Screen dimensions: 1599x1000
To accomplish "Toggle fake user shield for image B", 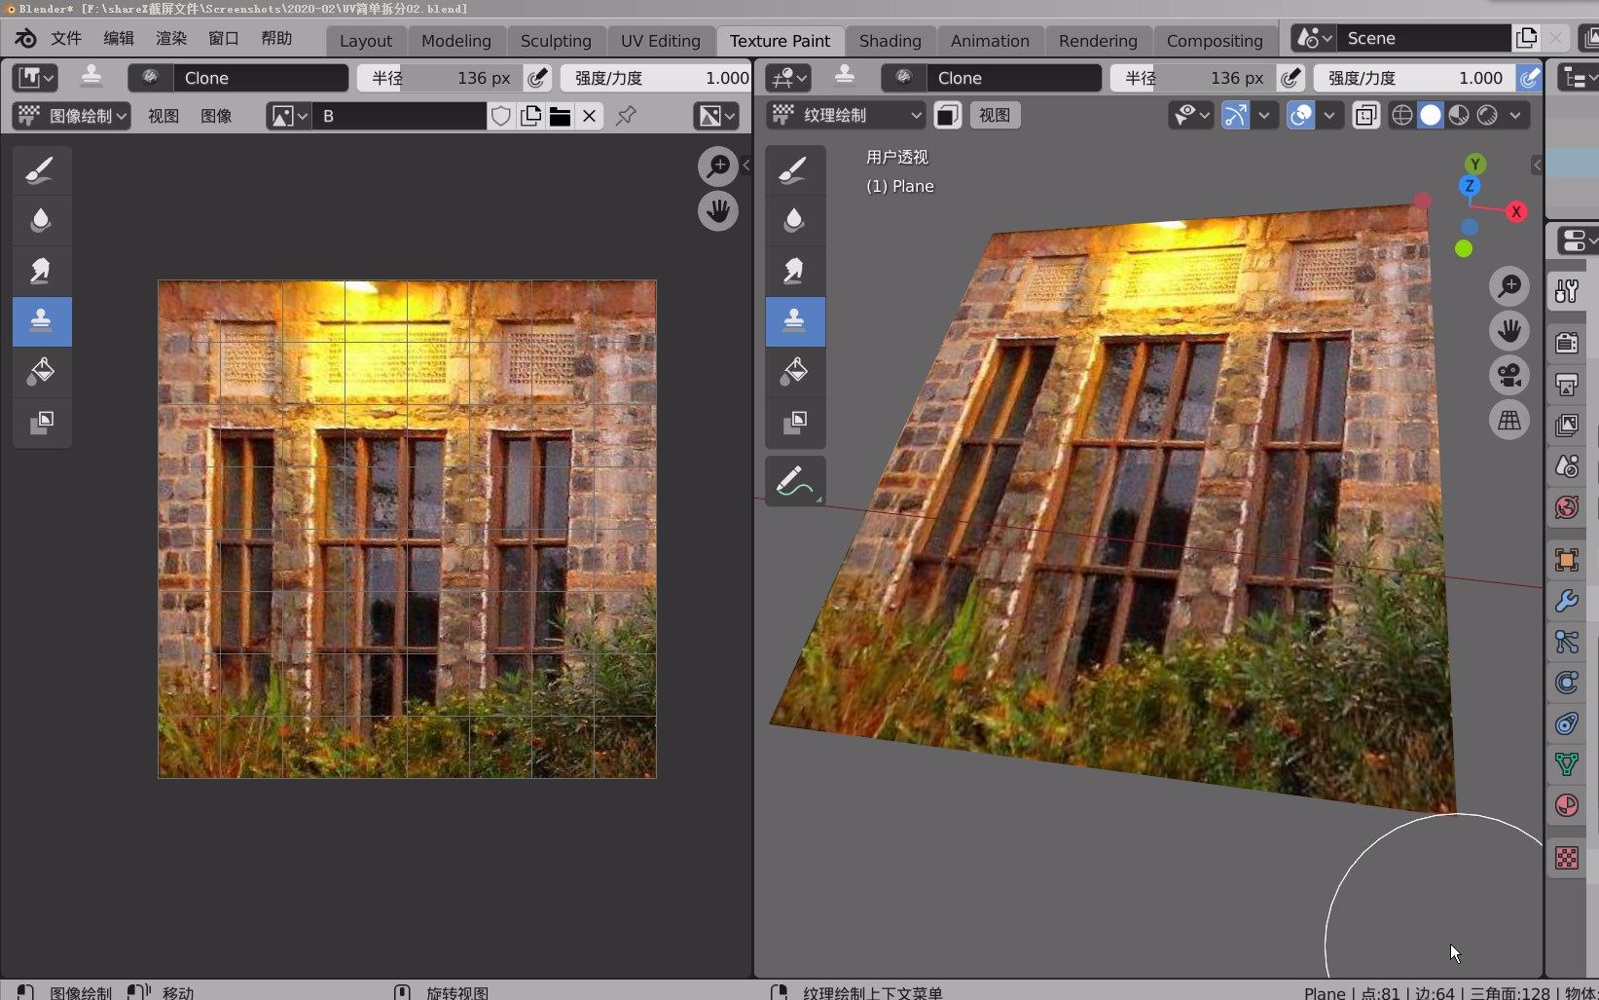I will point(501,117).
